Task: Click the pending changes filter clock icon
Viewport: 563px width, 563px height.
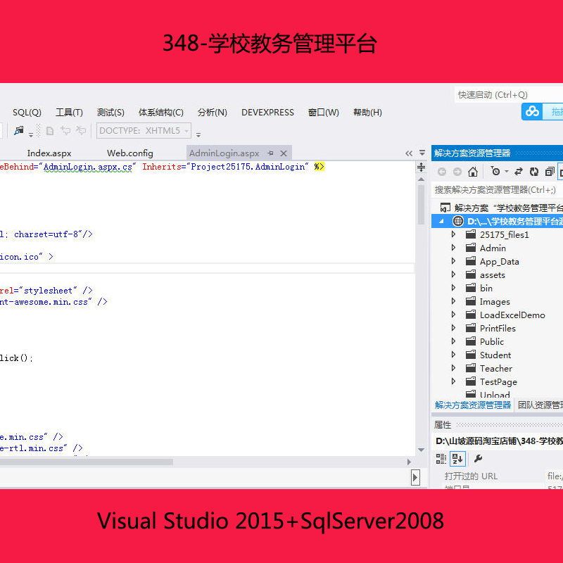Action: 495,171
